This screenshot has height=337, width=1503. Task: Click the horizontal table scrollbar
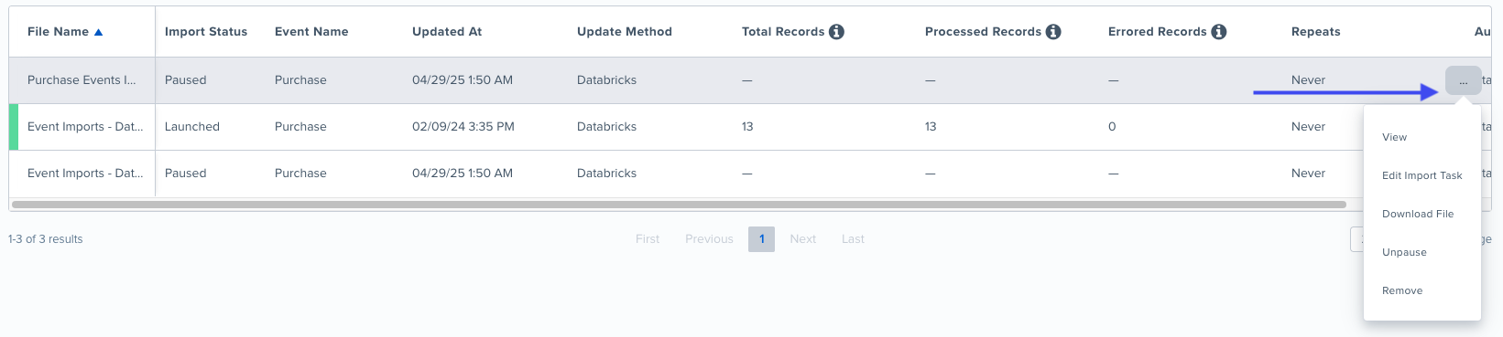point(679,205)
